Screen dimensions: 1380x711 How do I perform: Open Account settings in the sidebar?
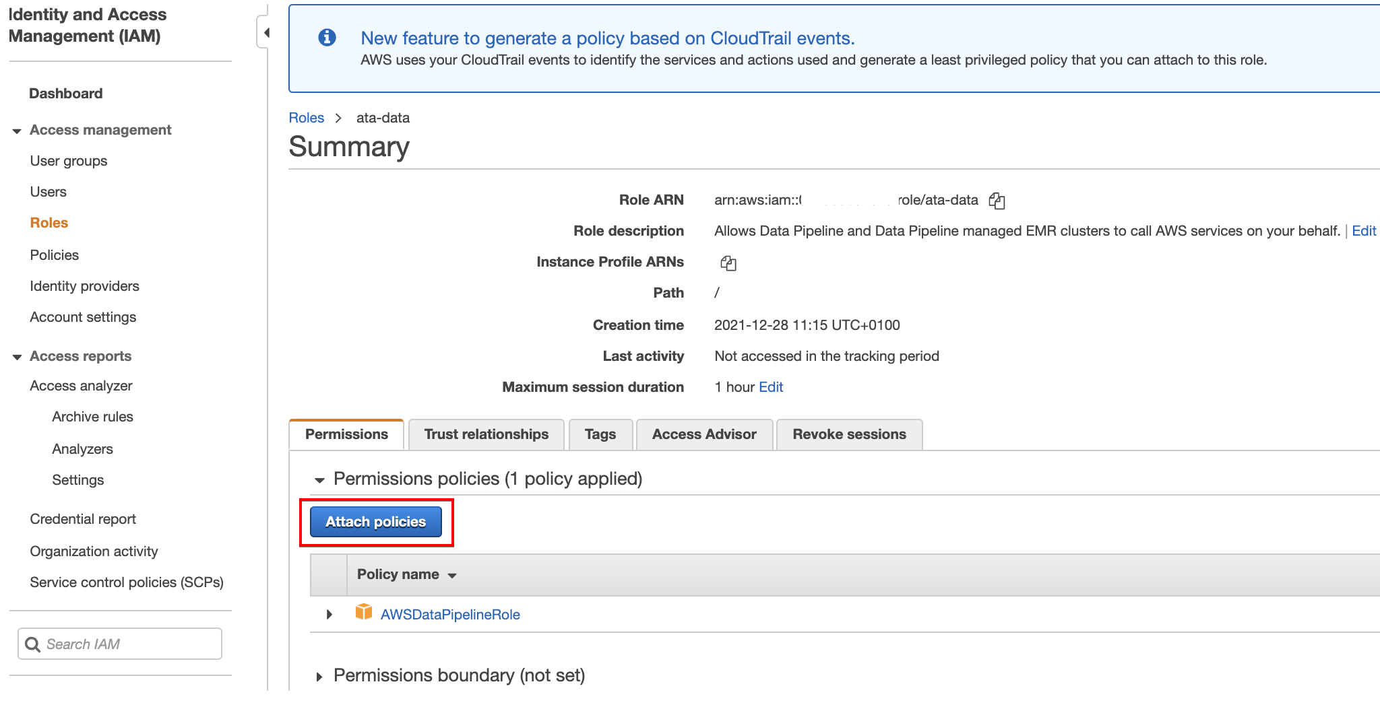click(84, 317)
